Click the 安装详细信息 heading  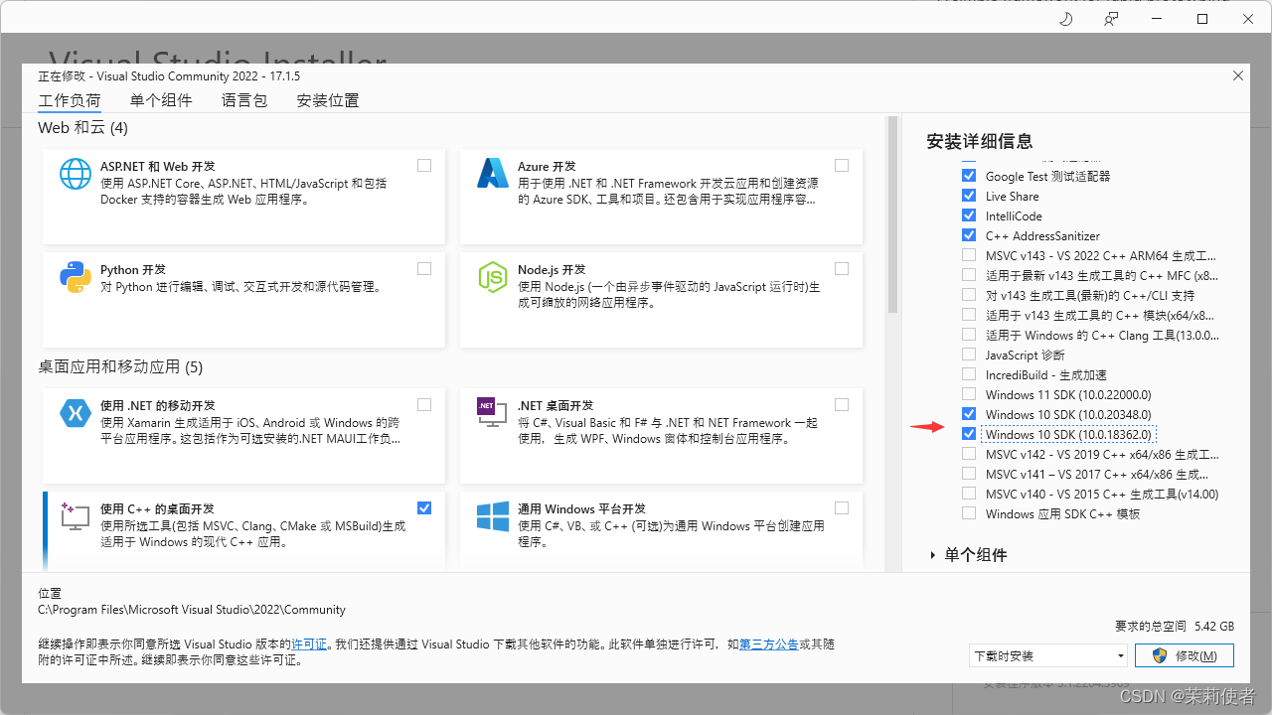(x=980, y=141)
